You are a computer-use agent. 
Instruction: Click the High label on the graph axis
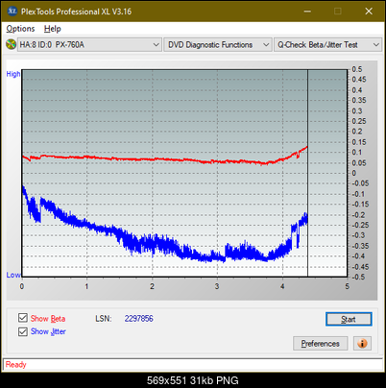point(13,74)
